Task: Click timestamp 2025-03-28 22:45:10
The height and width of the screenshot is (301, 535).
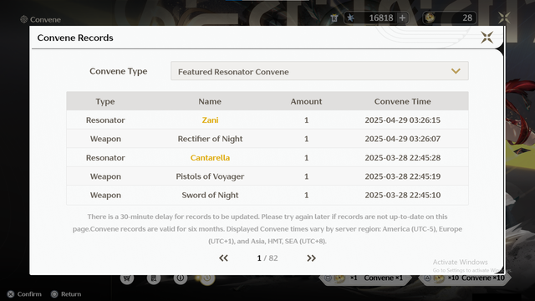Action: pos(403,195)
